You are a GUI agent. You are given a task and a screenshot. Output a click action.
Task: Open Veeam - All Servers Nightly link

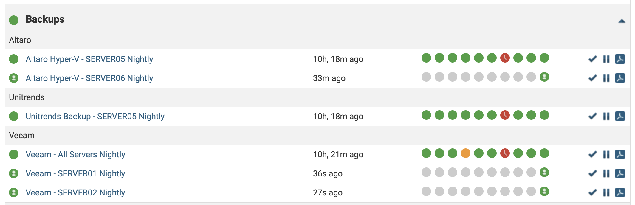(x=75, y=154)
